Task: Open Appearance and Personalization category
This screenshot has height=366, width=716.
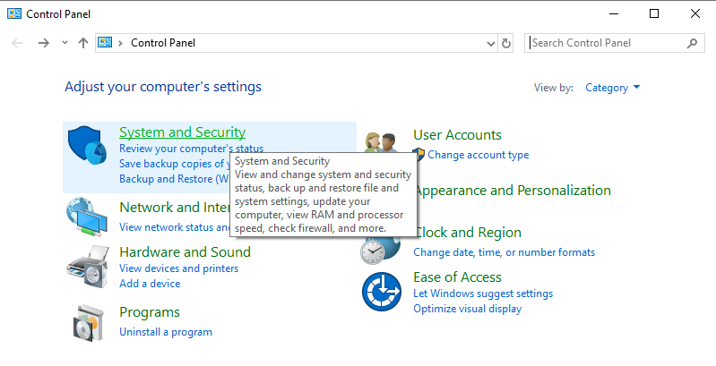Action: pos(513,191)
